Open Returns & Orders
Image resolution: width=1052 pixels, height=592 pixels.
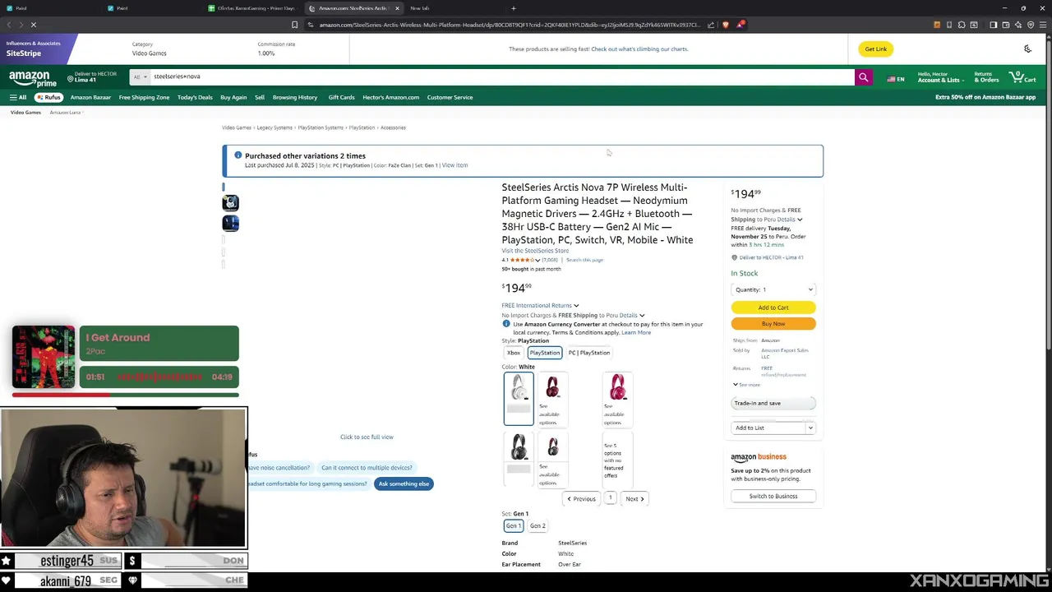pos(986,77)
